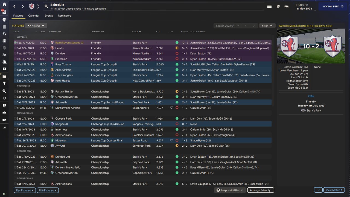
Task: Open the Season 2023/24 dropdown
Action: coord(227,26)
